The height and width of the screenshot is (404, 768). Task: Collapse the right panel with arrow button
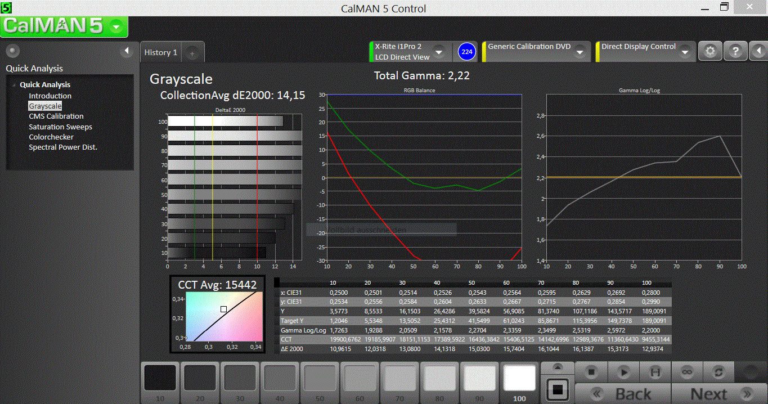(758, 51)
